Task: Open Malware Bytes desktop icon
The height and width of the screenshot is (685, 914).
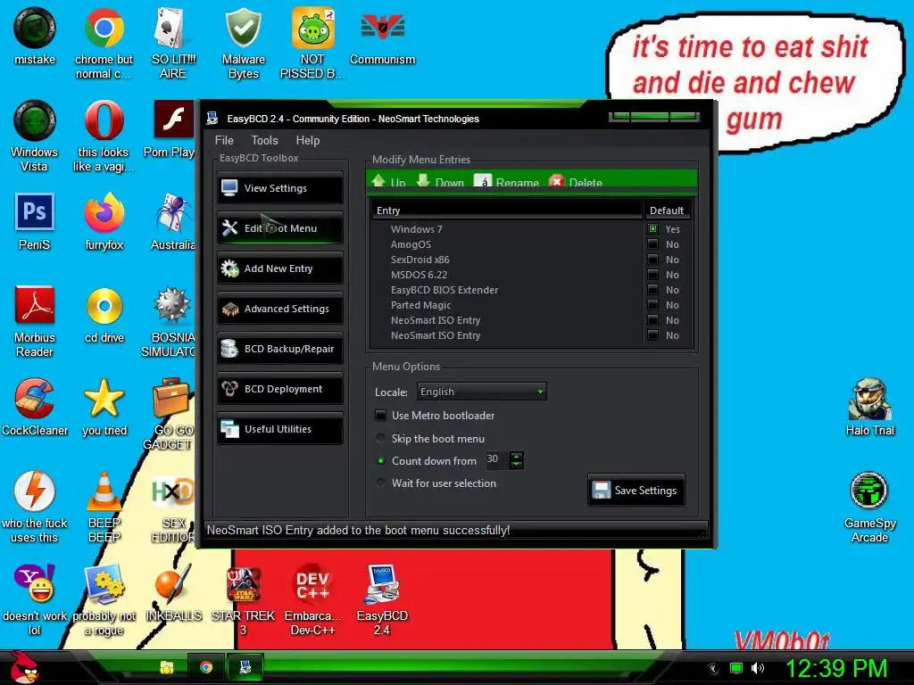Action: [x=243, y=44]
